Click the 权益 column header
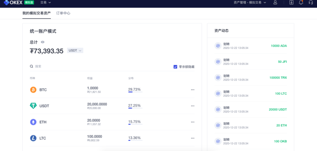 pos(90,78)
